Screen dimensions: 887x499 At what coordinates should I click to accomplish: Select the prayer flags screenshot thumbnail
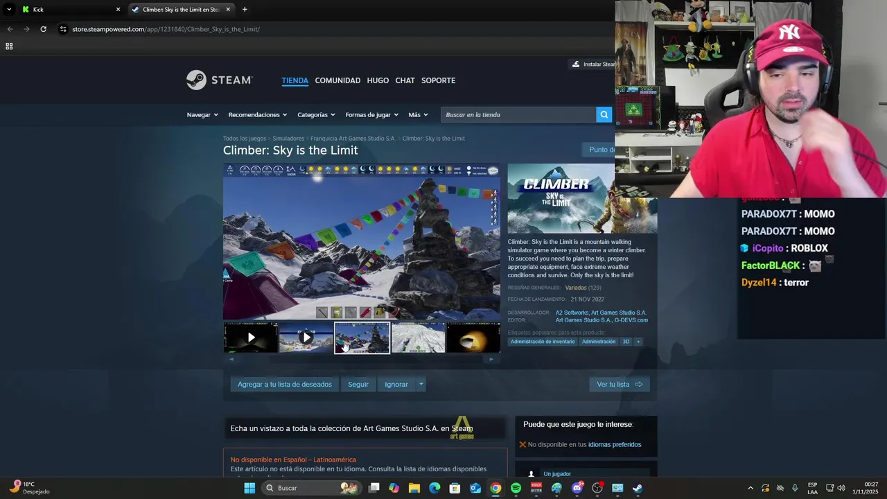(362, 338)
